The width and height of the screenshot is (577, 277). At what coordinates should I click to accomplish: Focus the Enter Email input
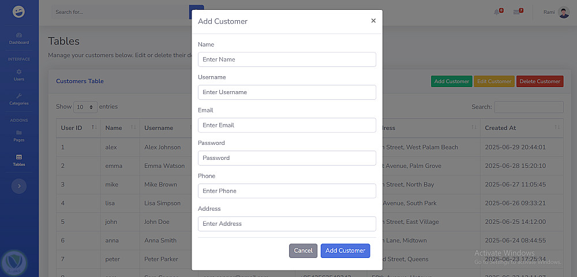coord(287,125)
